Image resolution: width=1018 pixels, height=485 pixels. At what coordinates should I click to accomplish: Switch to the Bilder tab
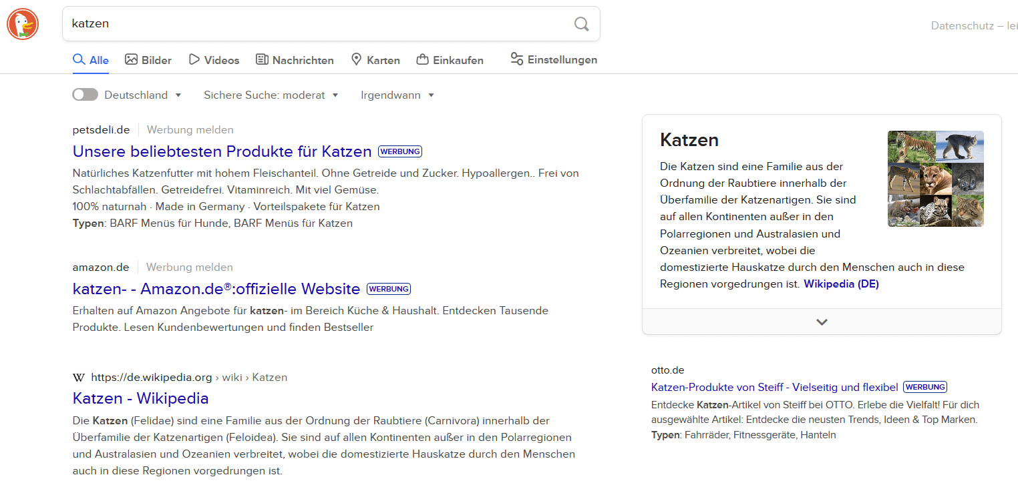tap(148, 60)
